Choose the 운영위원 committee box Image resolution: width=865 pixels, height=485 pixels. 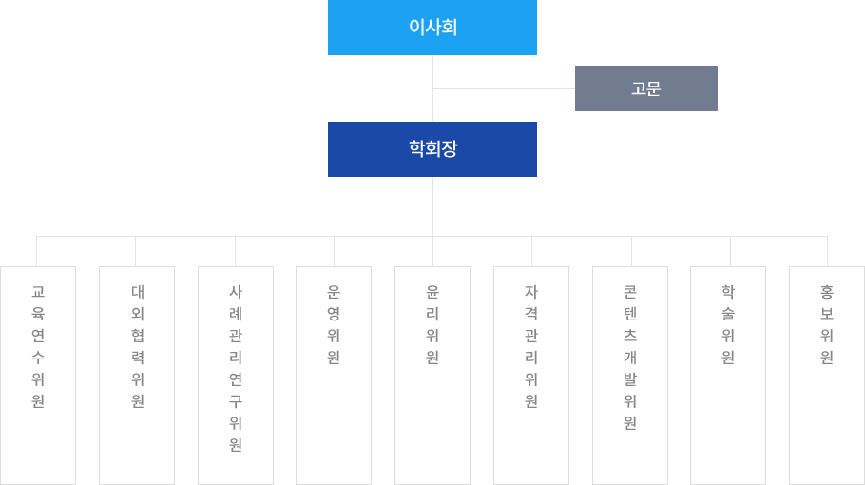point(334,376)
